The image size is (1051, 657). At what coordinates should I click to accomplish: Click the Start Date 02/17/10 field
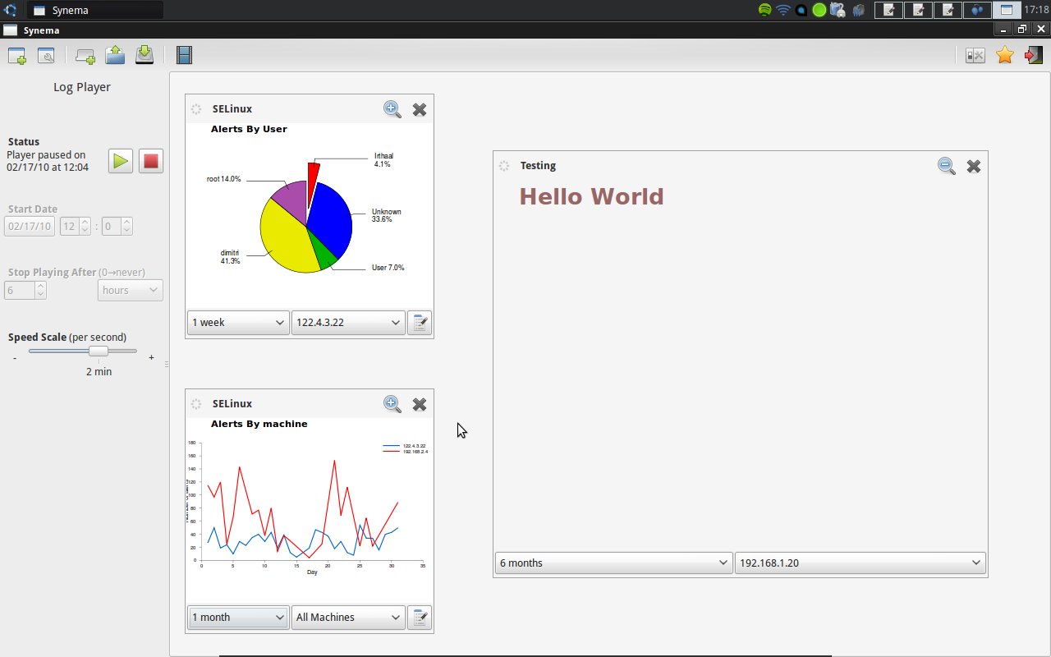click(x=30, y=227)
